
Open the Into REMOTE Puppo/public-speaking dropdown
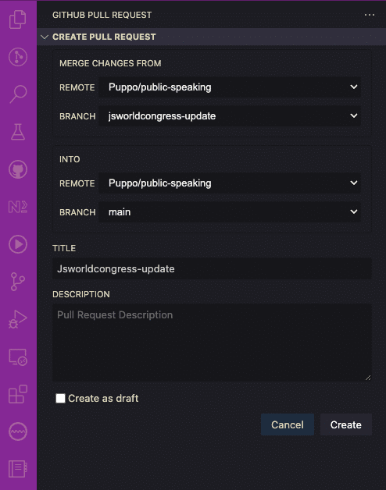pyautogui.click(x=230, y=183)
